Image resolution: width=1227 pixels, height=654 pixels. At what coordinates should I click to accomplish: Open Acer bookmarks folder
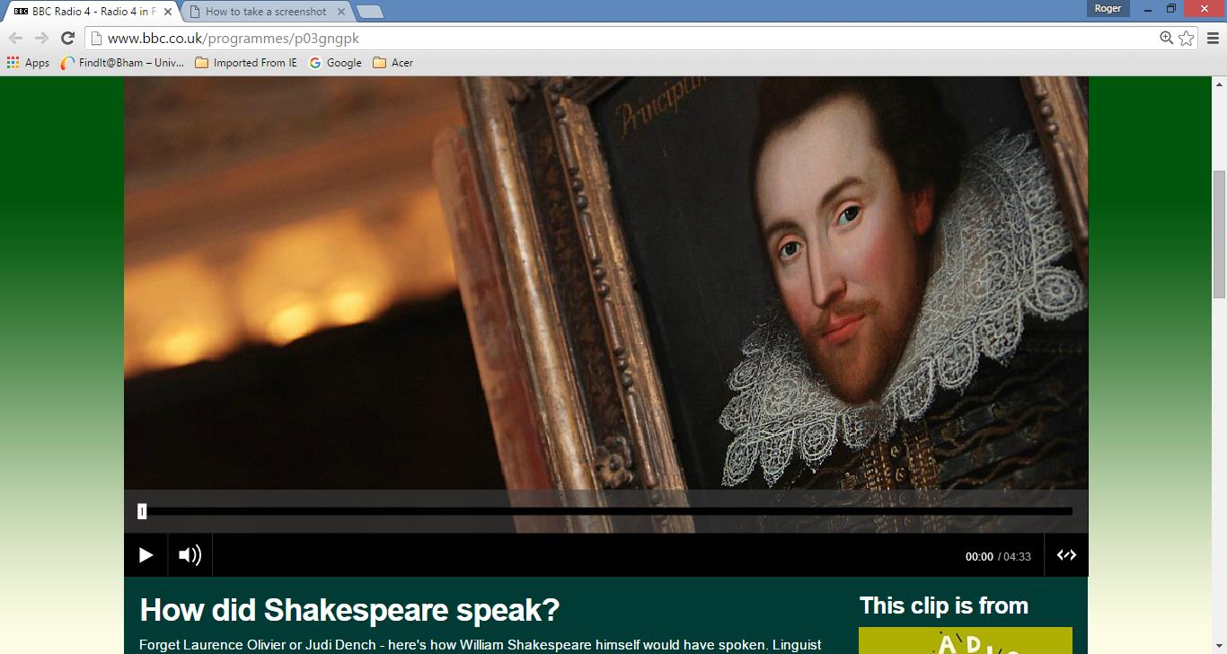393,63
